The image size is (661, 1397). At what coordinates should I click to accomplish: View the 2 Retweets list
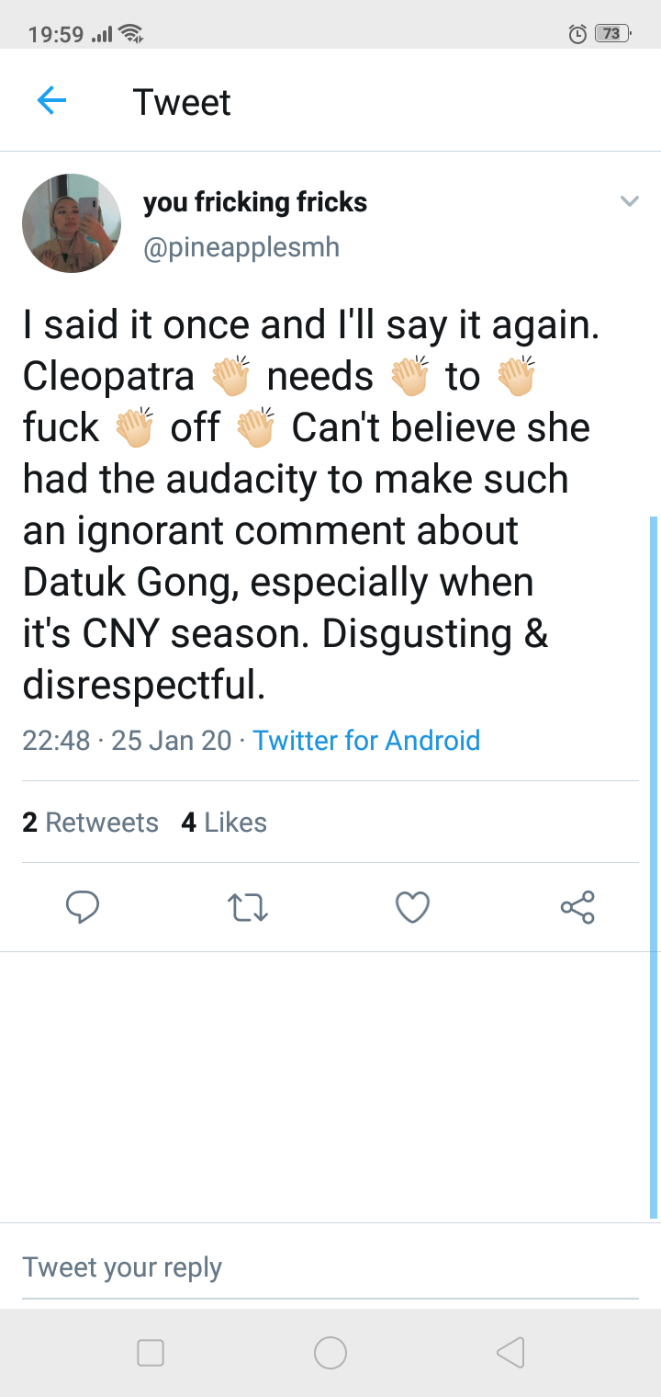[90, 823]
